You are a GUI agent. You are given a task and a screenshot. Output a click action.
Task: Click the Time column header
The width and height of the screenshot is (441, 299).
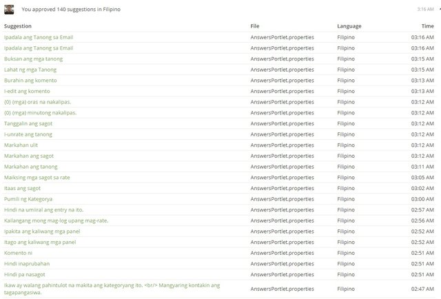point(427,26)
